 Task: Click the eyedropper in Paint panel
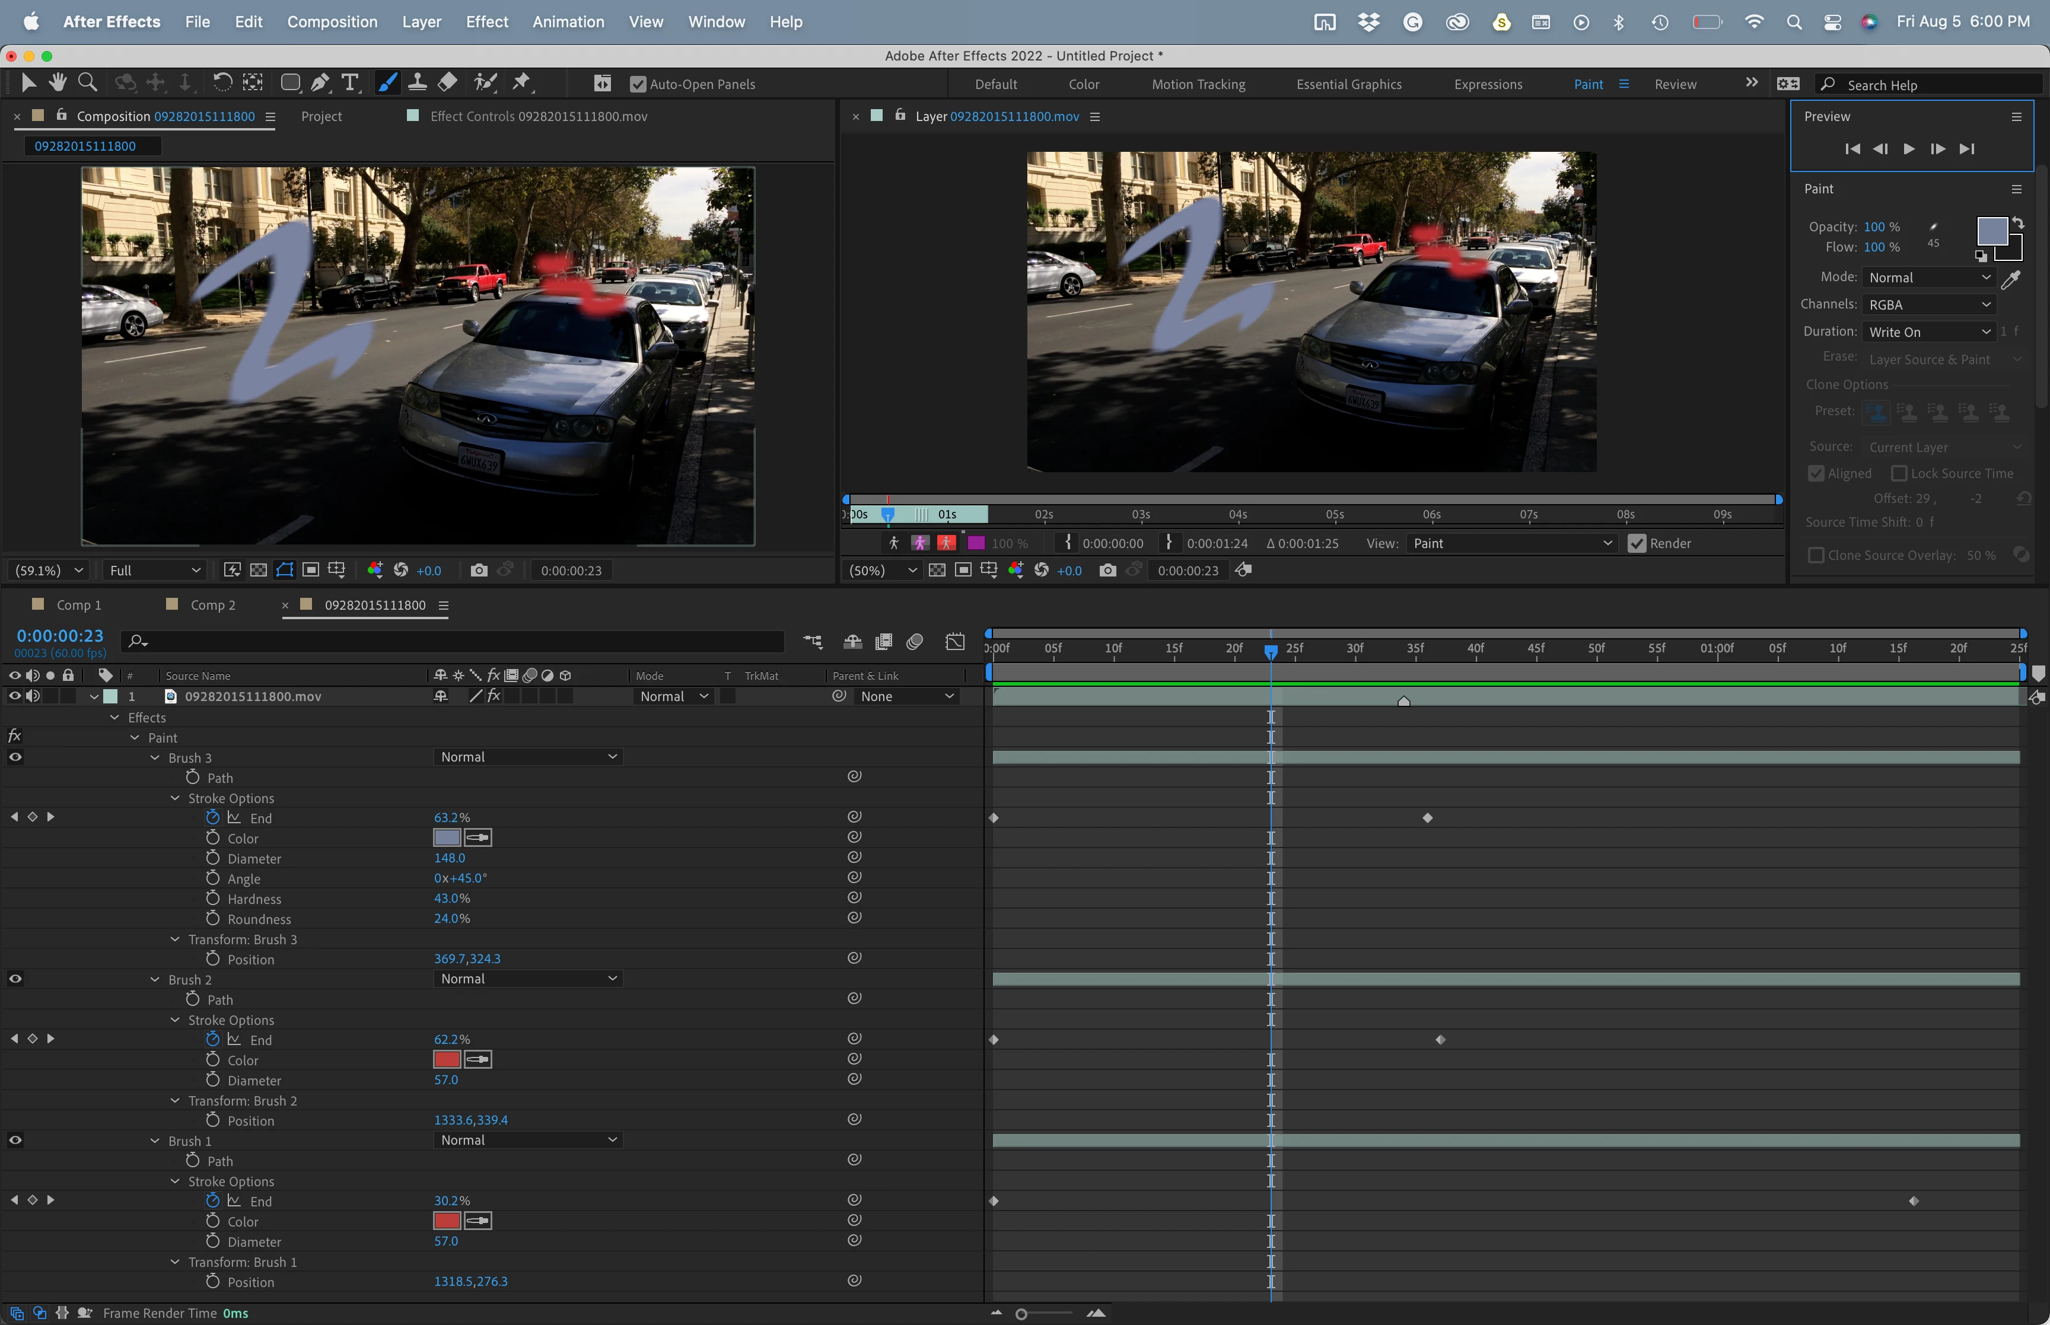click(2010, 279)
